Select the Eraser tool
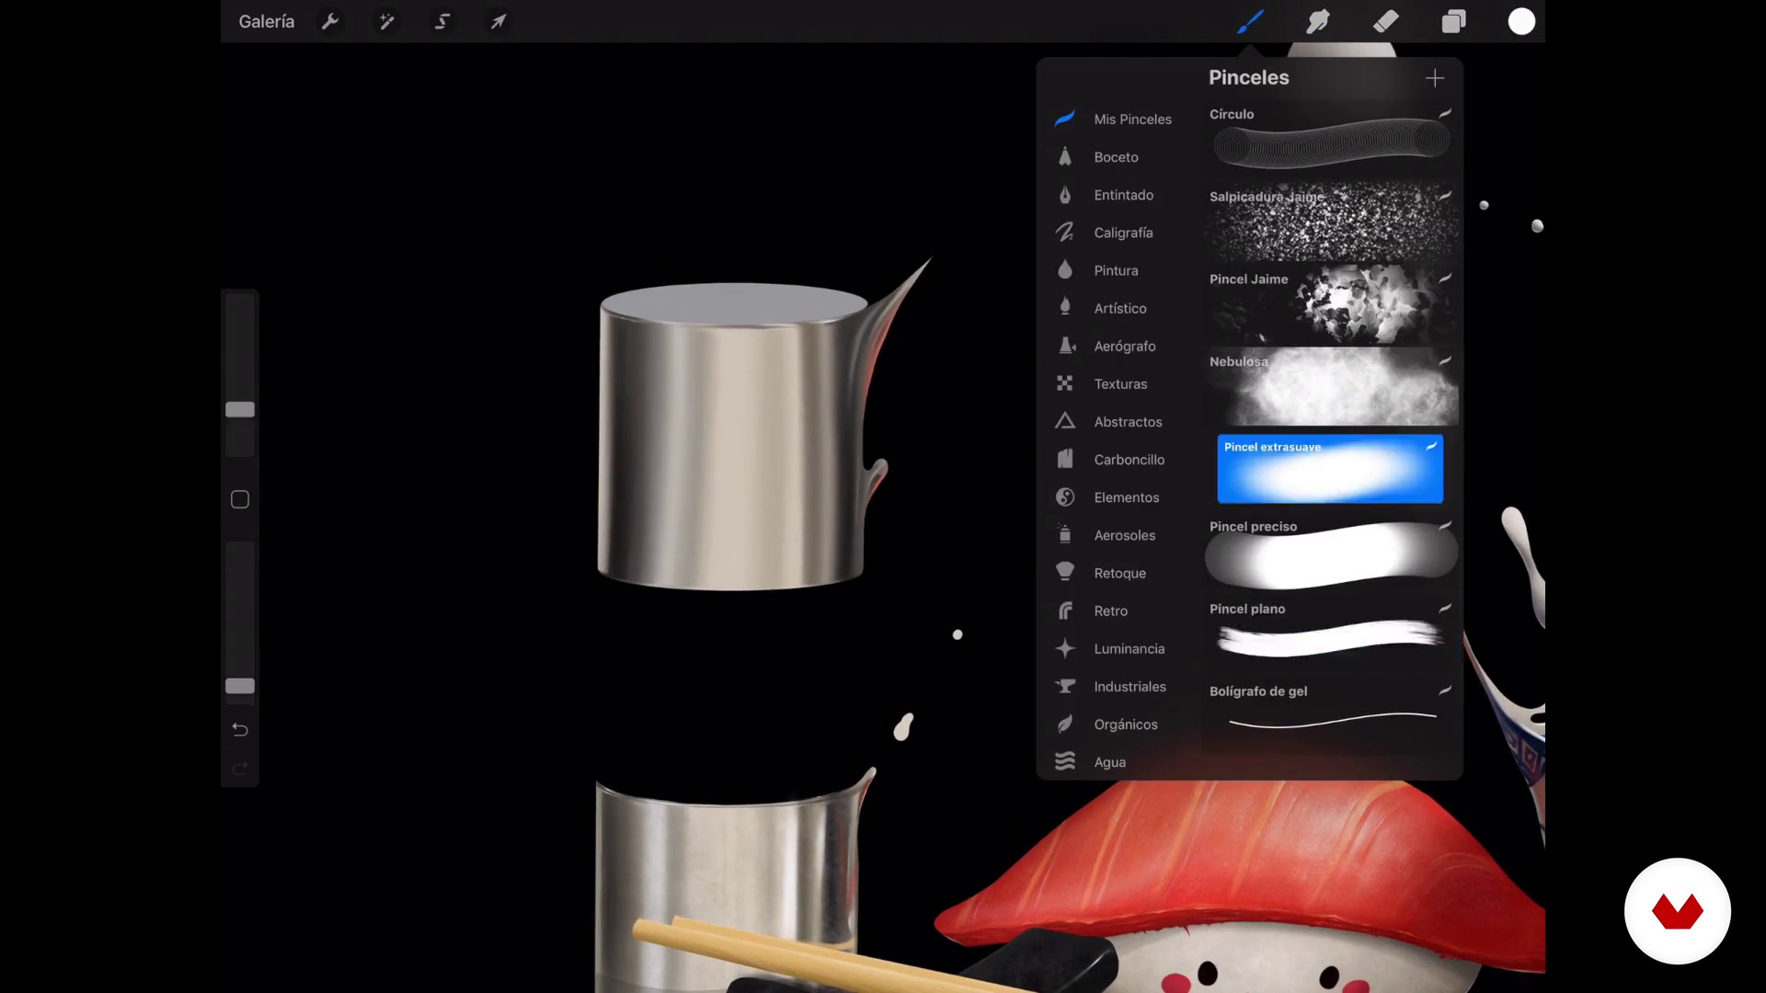The width and height of the screenshot is (1766, 993). click(1386, 21)
